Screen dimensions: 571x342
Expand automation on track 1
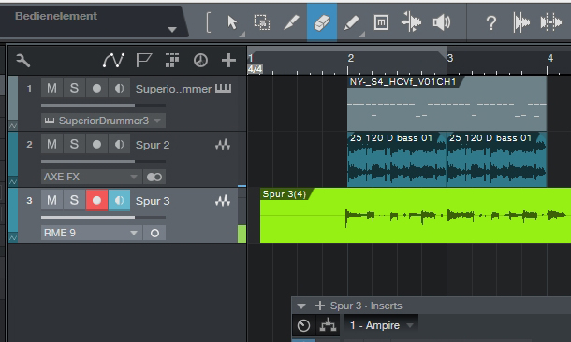[13, 126]
